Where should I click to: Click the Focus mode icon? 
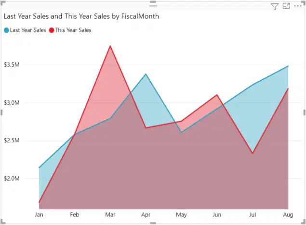pyautogui.click(x=286, y=6)
